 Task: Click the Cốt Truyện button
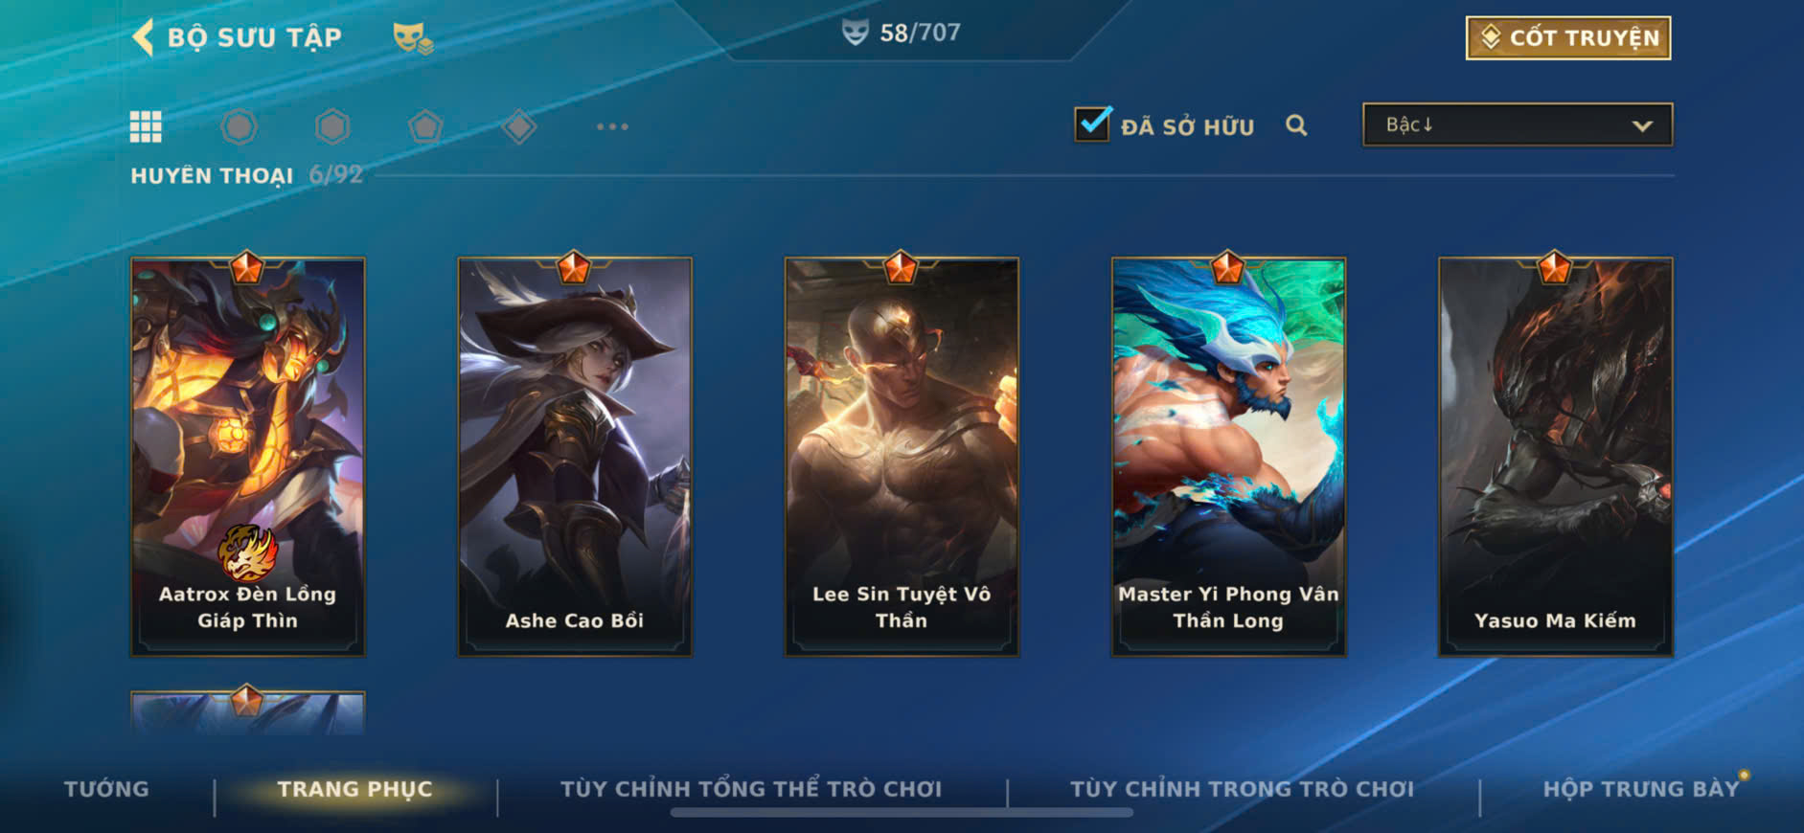1568,38
